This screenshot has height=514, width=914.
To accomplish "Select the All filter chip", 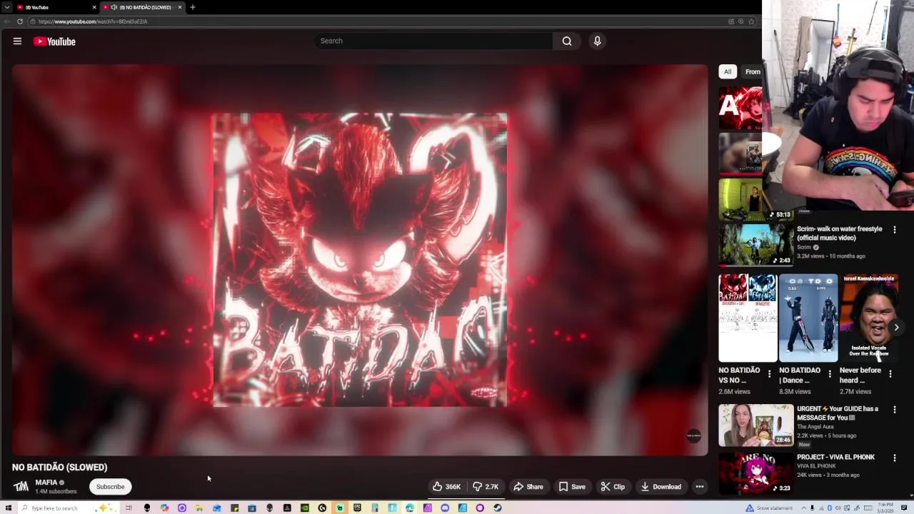I will click(728, 71).
